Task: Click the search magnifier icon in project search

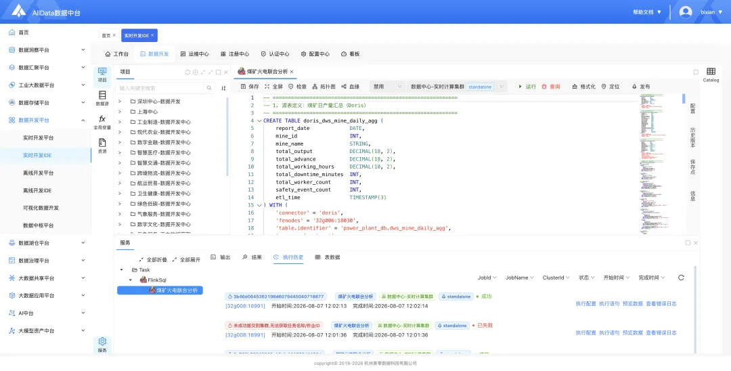Action: pyautogui.click(x=209, y=88)
